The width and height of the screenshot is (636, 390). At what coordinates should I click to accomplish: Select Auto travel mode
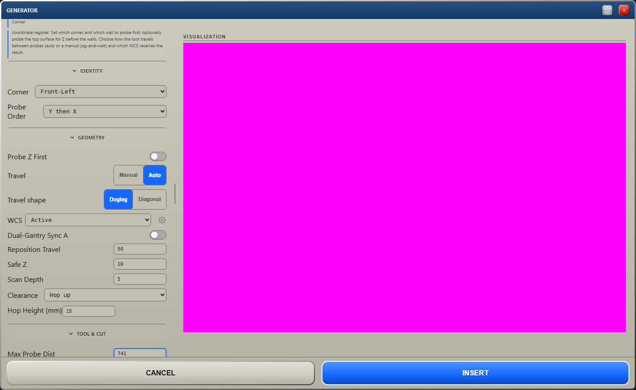[x=155, y=175]
